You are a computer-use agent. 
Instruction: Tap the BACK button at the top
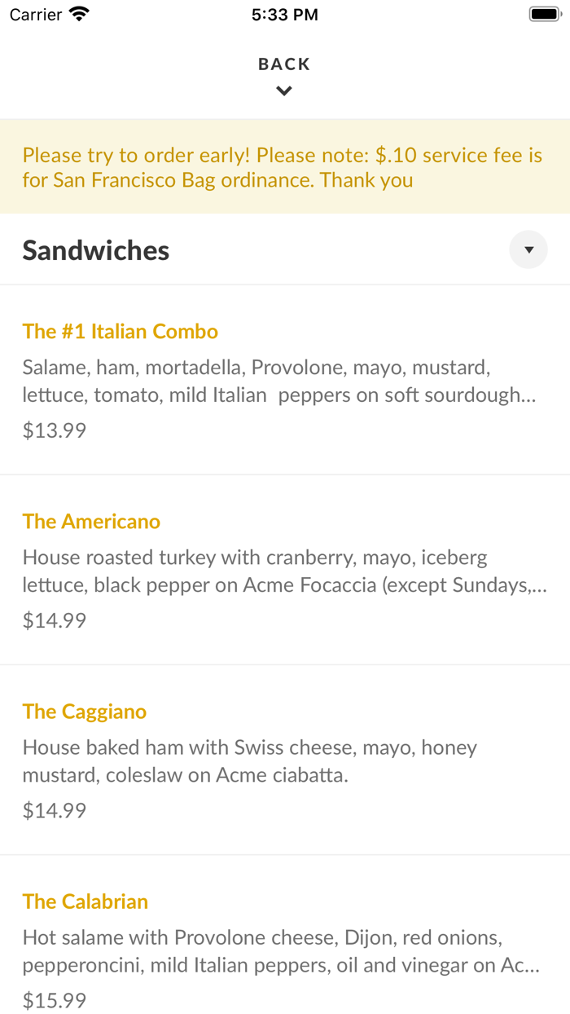pyautogui.click(x=284, y=64)
